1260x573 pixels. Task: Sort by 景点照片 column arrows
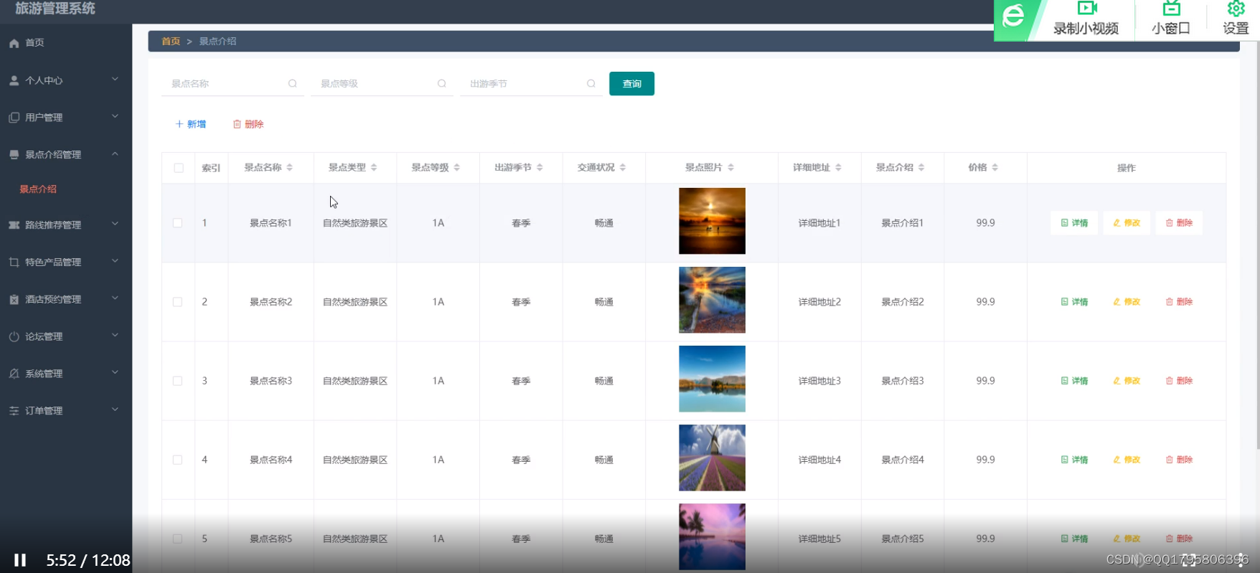[731, 168]
